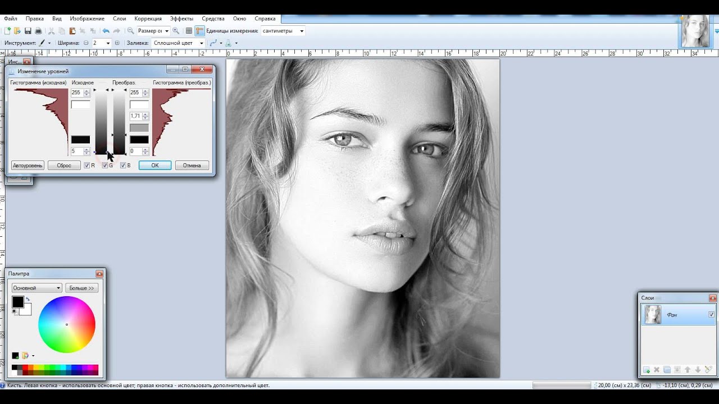Click the 'Больше >>' button in Палитра

(x=82, y=288)
